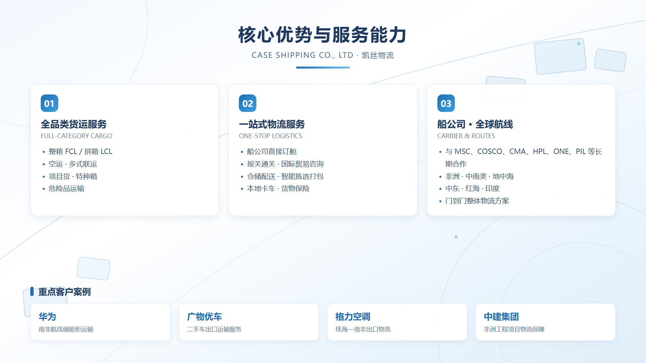The height and width of the screenshot is (363, 646).
Task: Pick the bullet 项目货 · 特种箱
Action: tap(73, 176)
